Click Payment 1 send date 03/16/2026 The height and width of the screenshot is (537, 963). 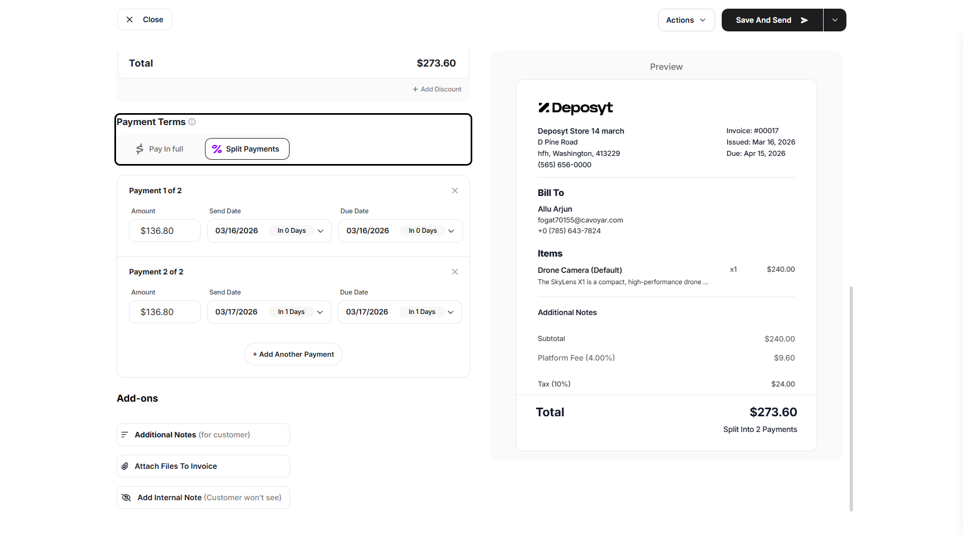(x=236, y=231)
